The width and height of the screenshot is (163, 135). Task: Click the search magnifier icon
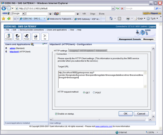157,8
